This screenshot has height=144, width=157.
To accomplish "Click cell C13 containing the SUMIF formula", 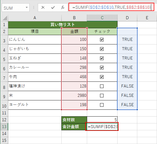I will point(102,127).
